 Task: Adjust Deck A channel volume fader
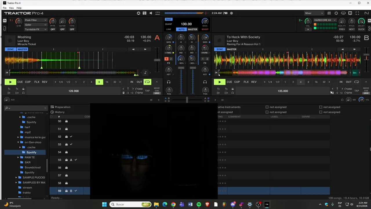pos(181,68)
